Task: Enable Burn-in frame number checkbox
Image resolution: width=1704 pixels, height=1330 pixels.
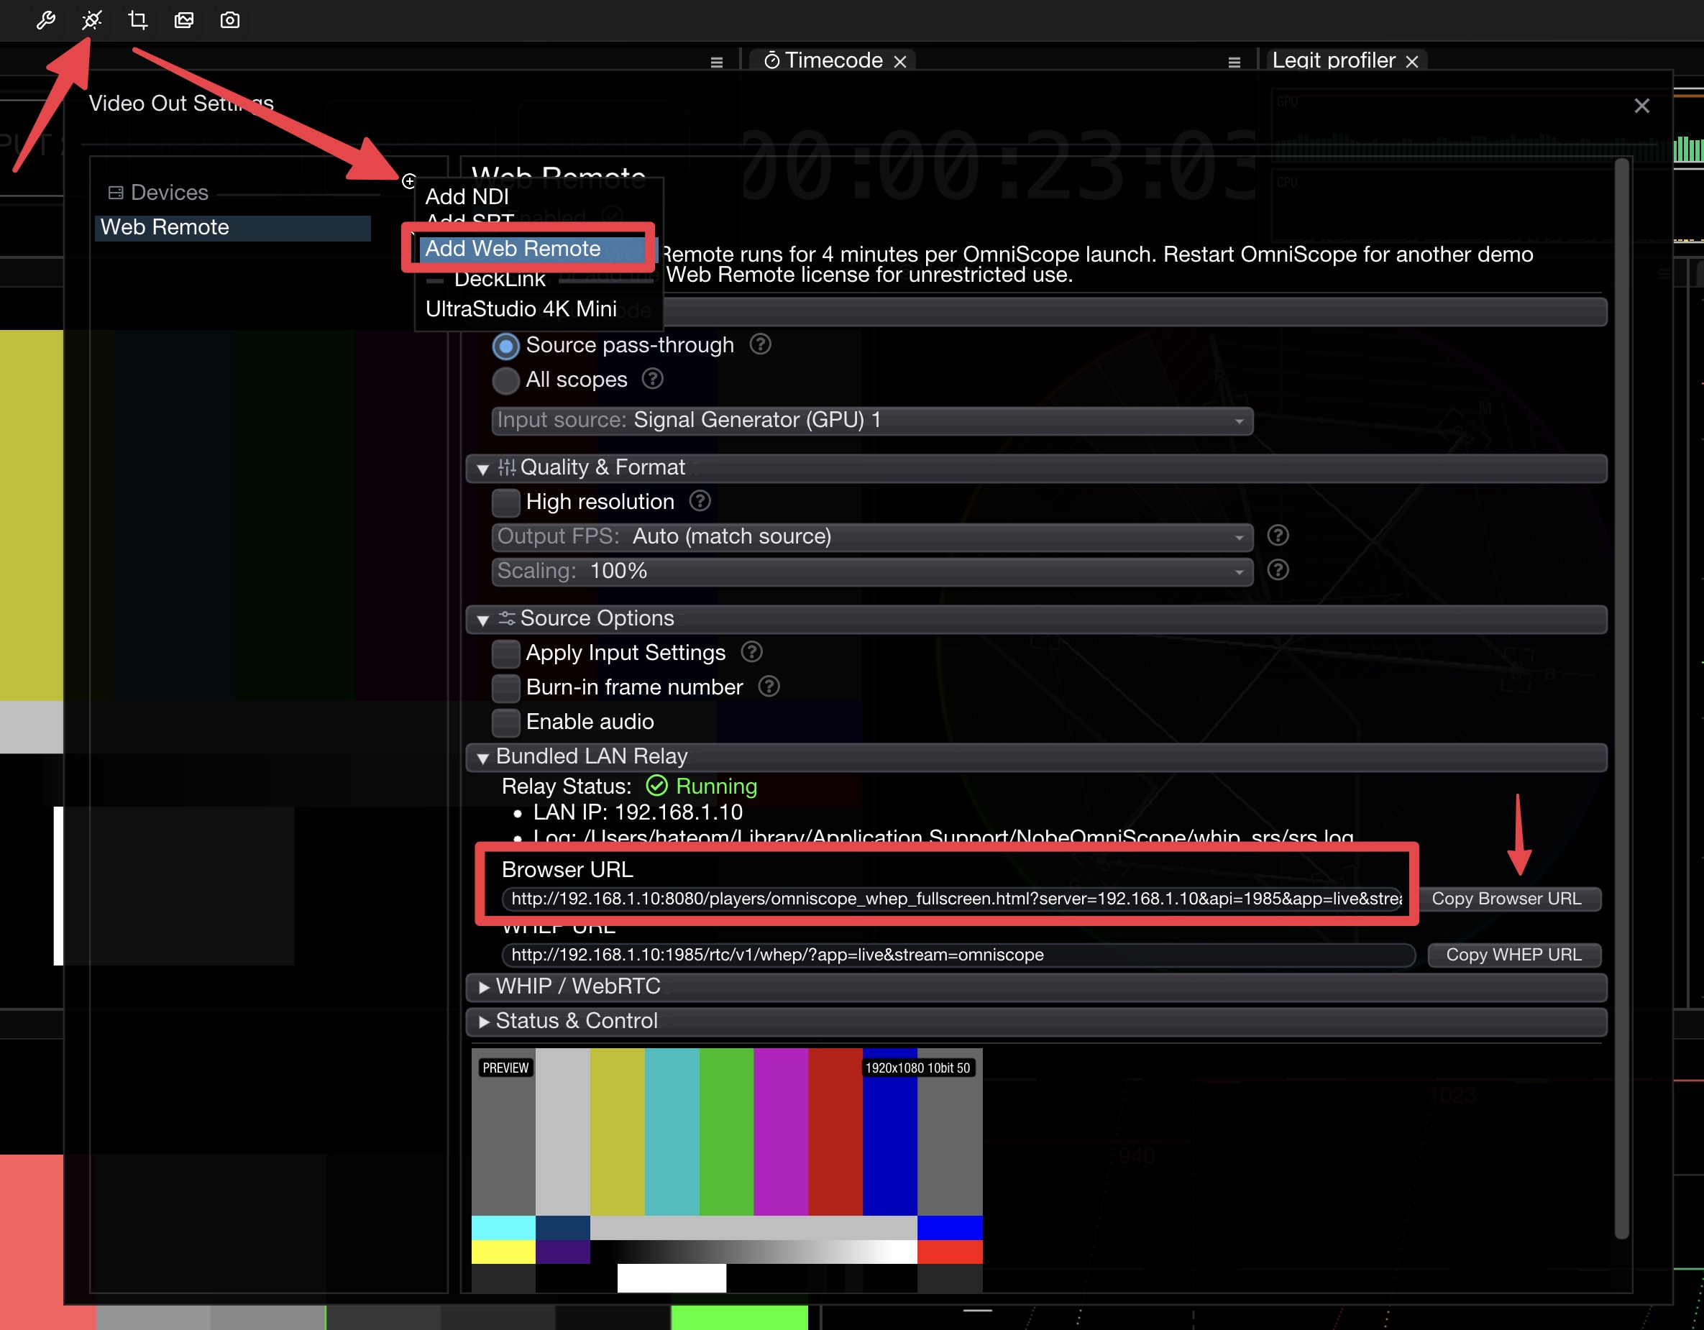Action: pos(505,687)
